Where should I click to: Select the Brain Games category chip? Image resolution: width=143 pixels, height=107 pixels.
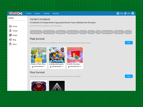pyautogui.click(x=73, y=32)
